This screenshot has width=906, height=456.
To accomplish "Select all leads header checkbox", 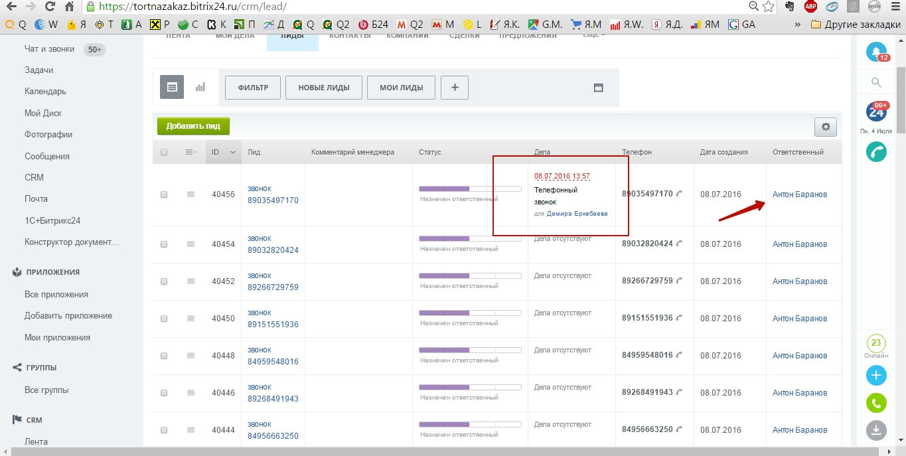I will point(164,152).
